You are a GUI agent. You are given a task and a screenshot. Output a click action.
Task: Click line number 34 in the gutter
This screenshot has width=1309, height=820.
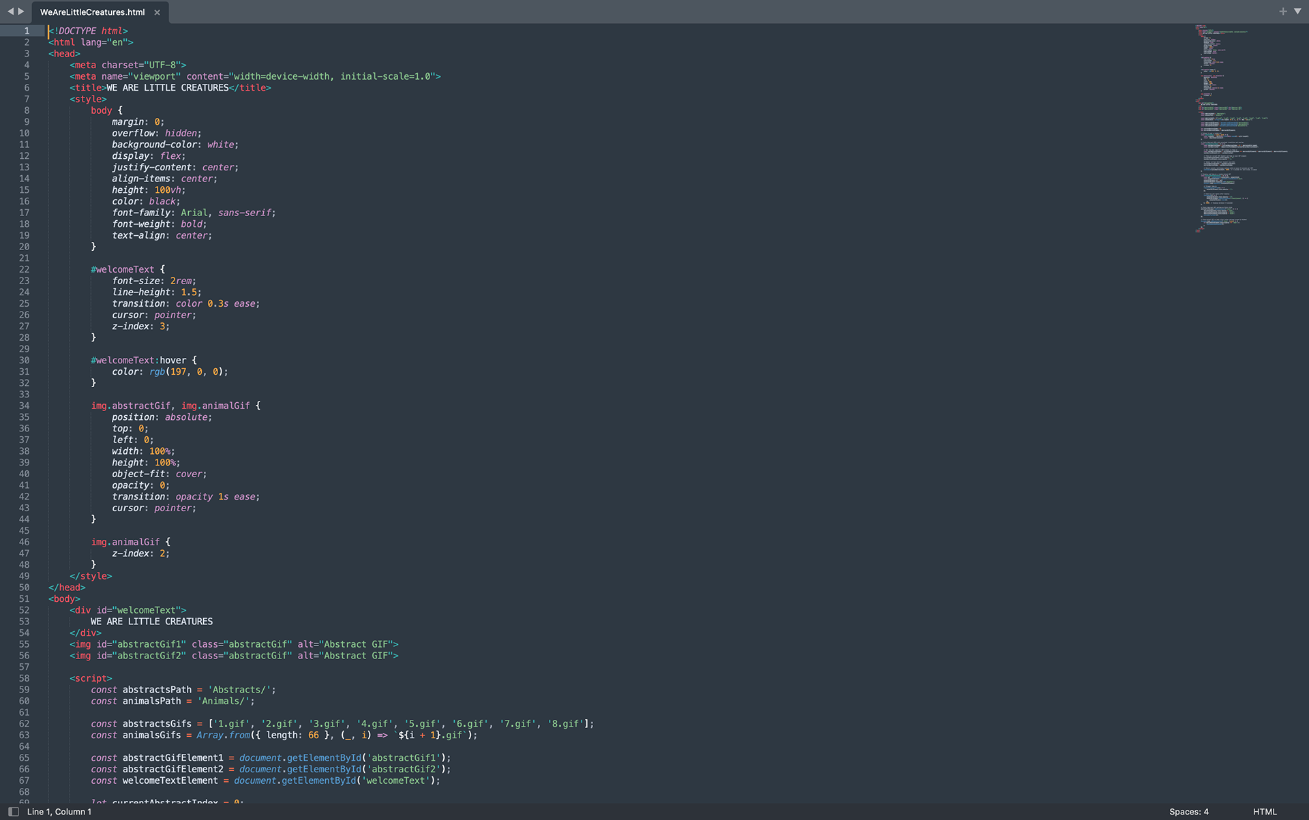[x=24, y=406]
